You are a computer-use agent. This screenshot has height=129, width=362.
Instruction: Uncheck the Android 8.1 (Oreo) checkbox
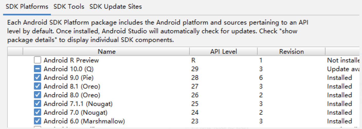38,86
